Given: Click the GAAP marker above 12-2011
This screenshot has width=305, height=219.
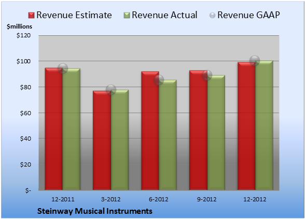Looking at the screenshot, I should [63, 69].
